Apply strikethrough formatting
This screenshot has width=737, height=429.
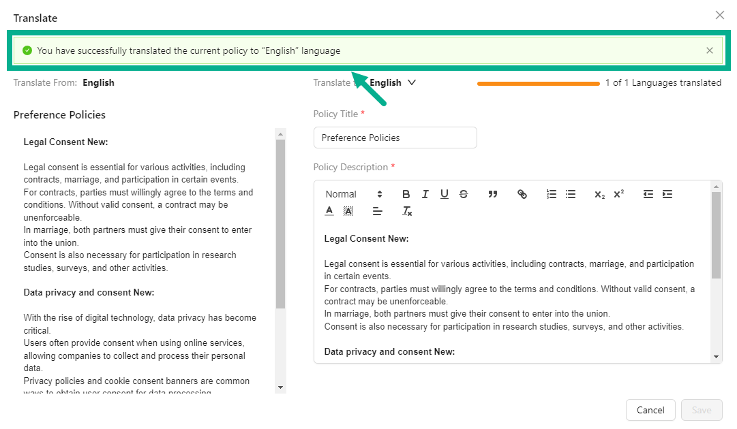pos(464,194)
